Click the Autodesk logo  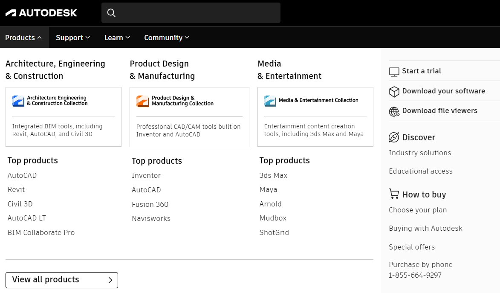pyautogui.click(x=41, y=13)
